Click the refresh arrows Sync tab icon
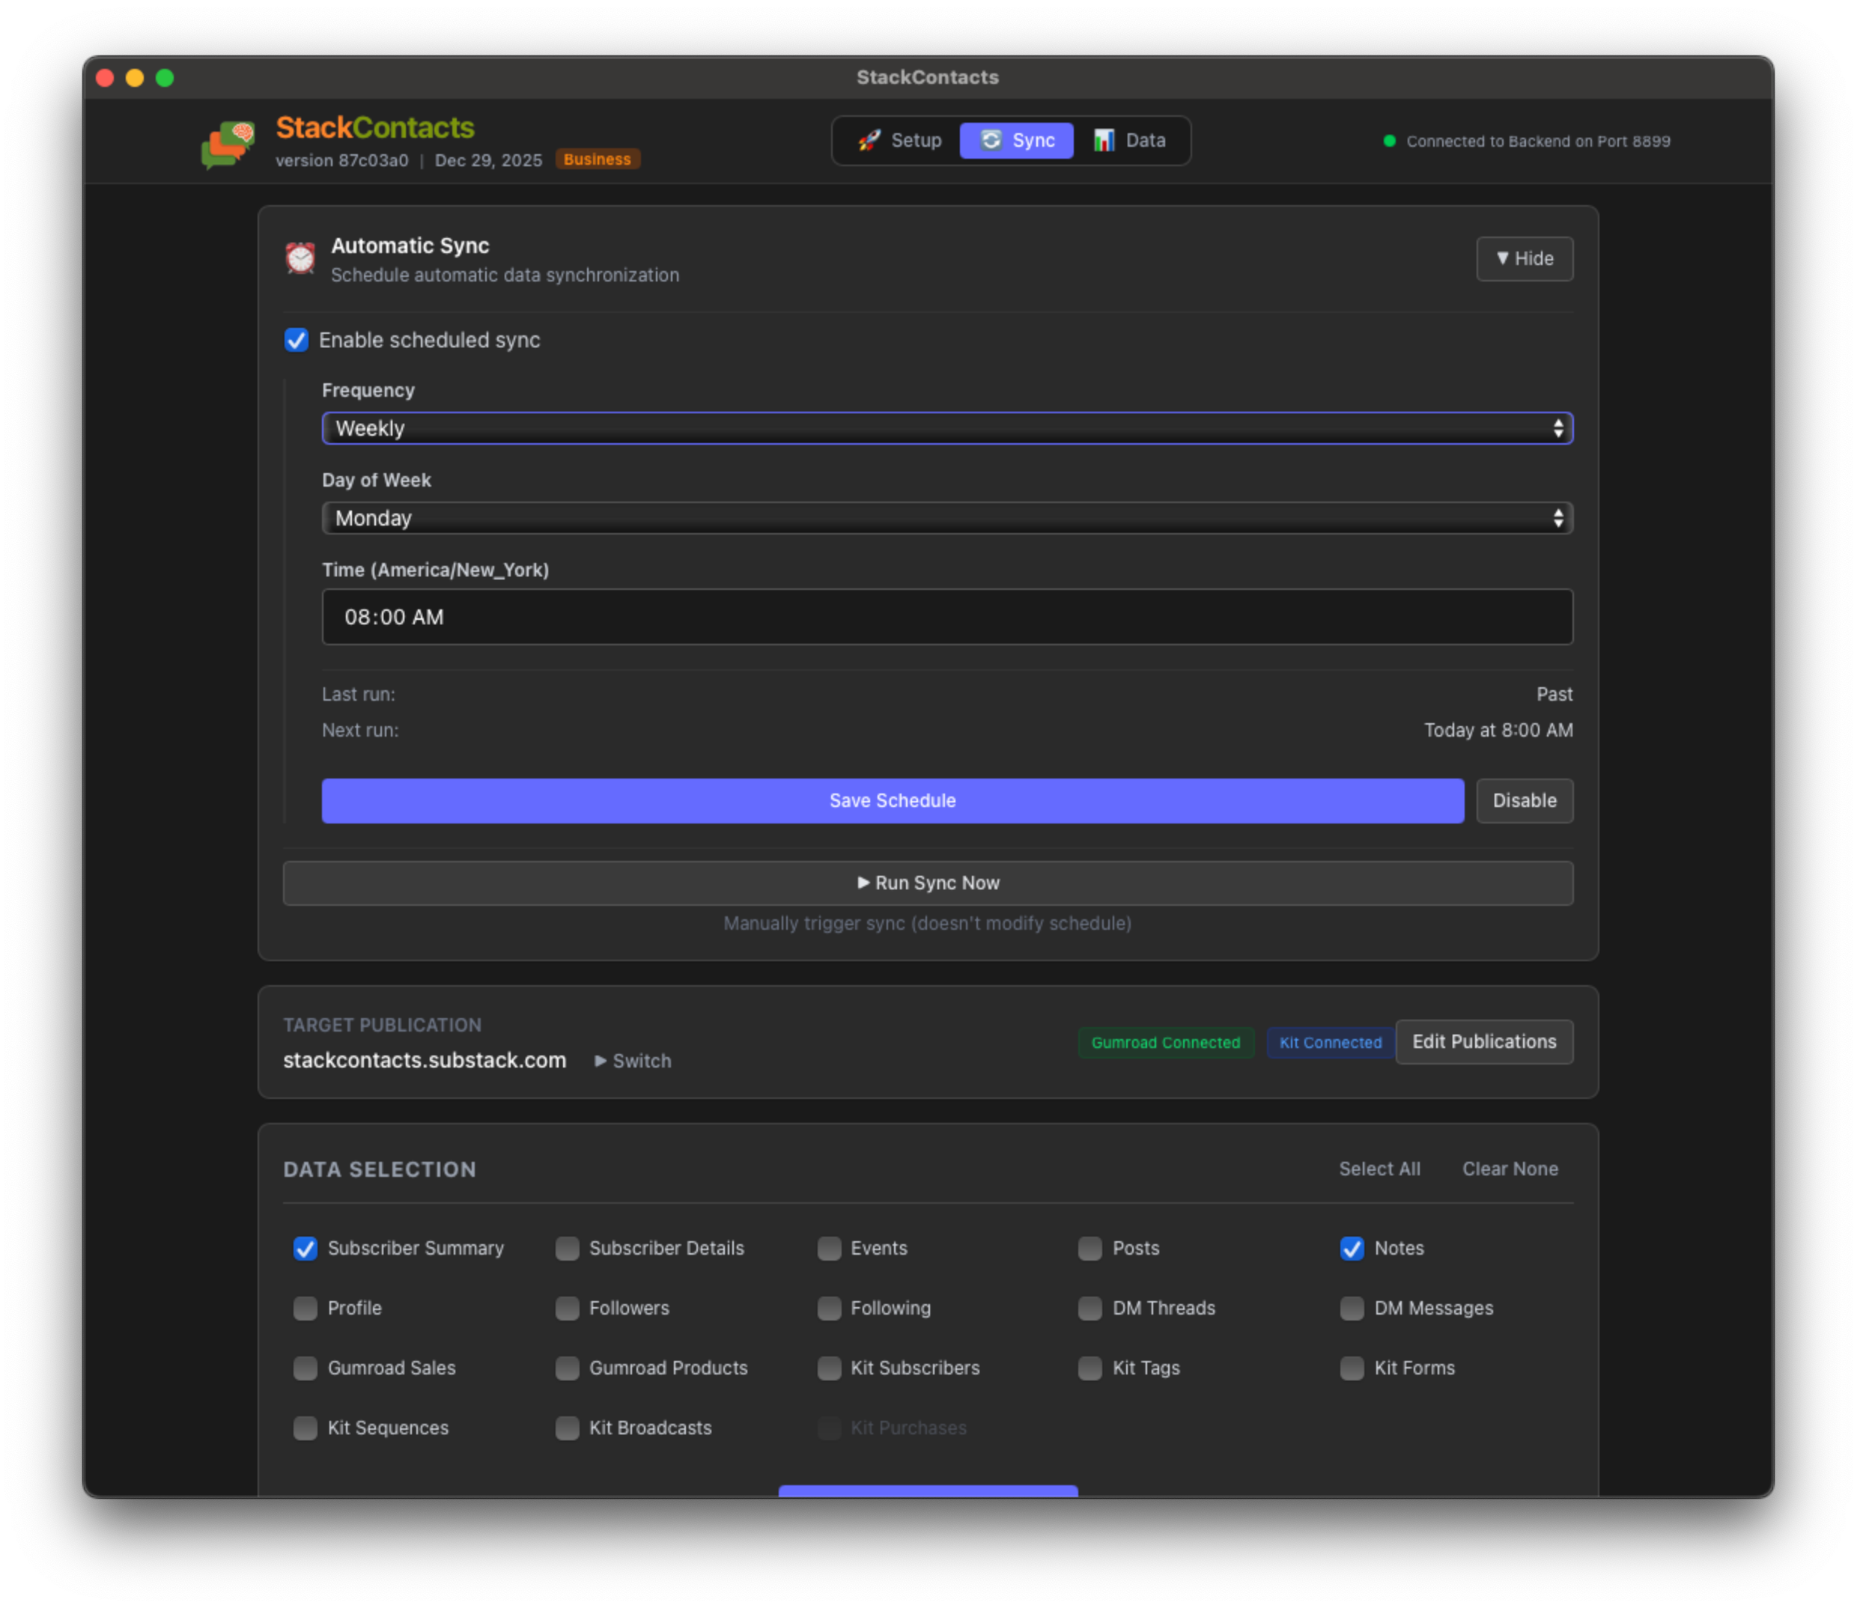Image resolution: width=1857 pixels, height=1608 pixels. coord(991,141)
